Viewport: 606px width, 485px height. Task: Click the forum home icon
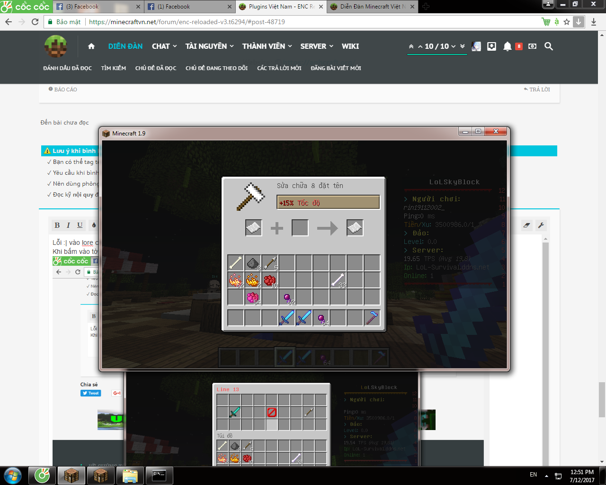click(x=91, y=46)
